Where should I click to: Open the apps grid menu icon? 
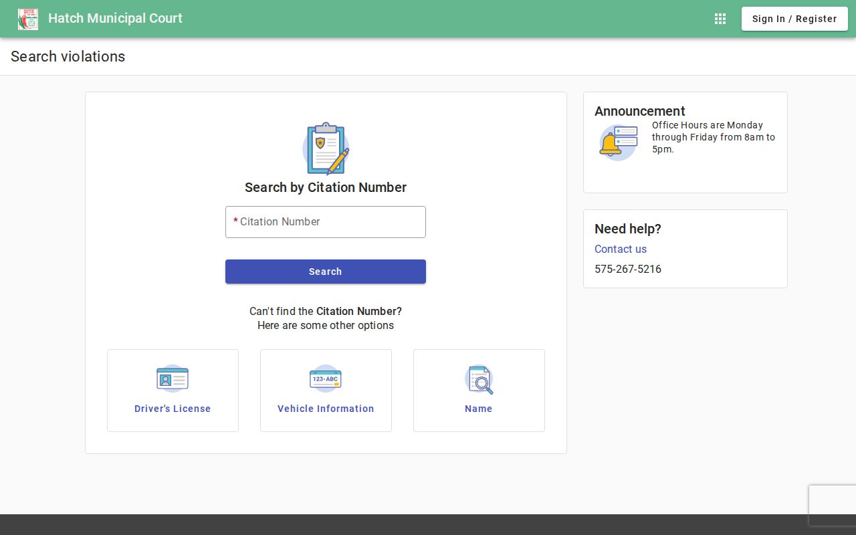pos(720,19)
